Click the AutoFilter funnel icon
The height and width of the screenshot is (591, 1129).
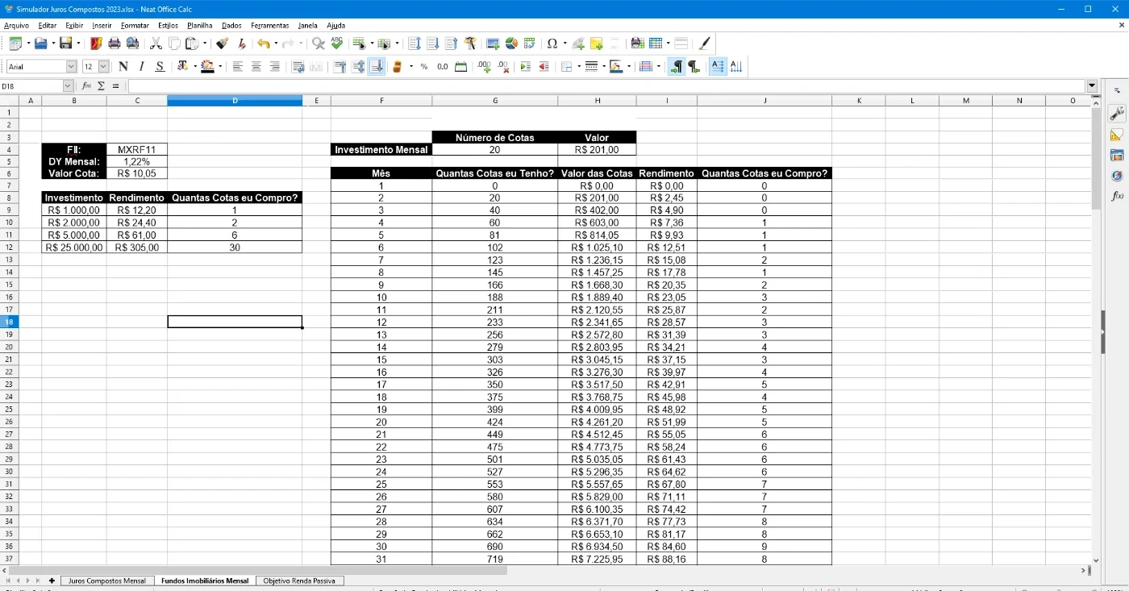(470, 44)
